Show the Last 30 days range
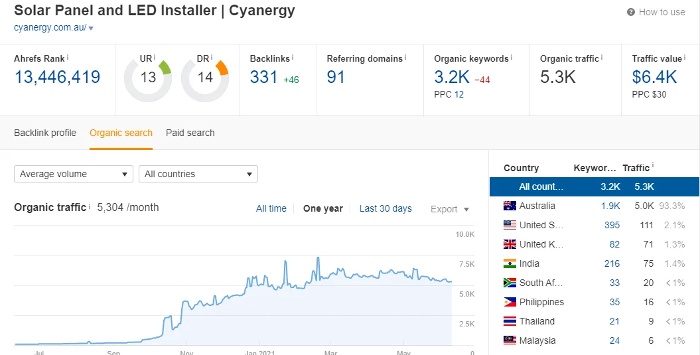The width and height of the screenshot is (700, 355). (x=385, y=208)
